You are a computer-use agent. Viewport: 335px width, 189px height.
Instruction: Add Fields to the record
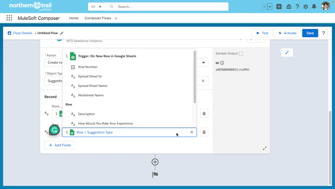(x=60, y=145)
